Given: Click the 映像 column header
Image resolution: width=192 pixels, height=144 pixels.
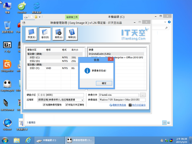Looking at the screenshot, I should pos(117,50).
